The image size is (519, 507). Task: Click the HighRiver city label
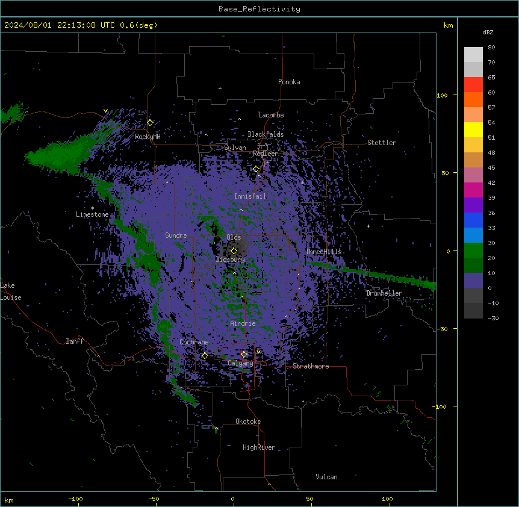[259, 447]
